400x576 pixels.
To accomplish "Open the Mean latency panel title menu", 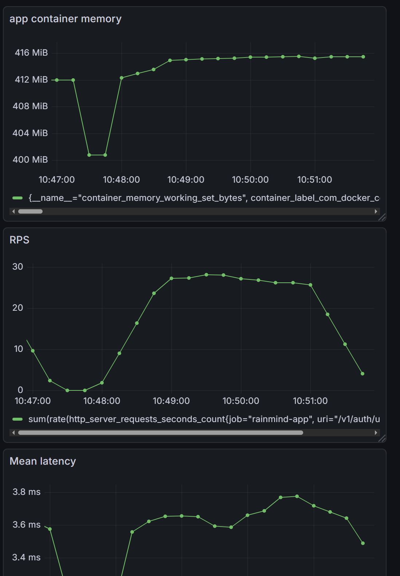I will pyautogui.click(x=43, y=461).
